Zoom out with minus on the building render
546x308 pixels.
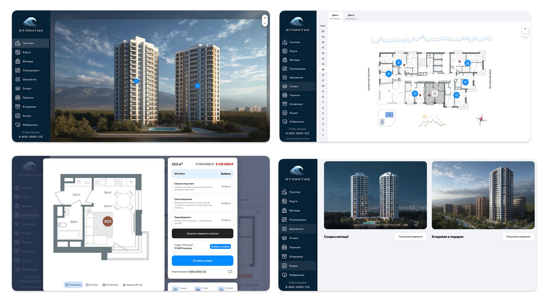(x=265, y=23)
